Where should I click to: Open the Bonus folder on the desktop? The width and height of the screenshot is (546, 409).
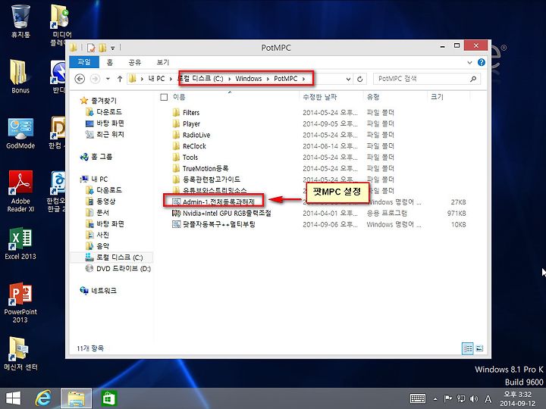[x=20, y=76]
